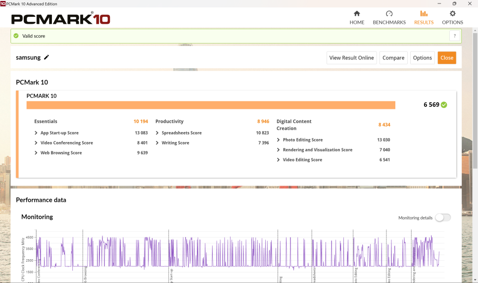478x283 pixels.
Task: Click the Productivity score 8 946
Action: (x=263, y=121)
